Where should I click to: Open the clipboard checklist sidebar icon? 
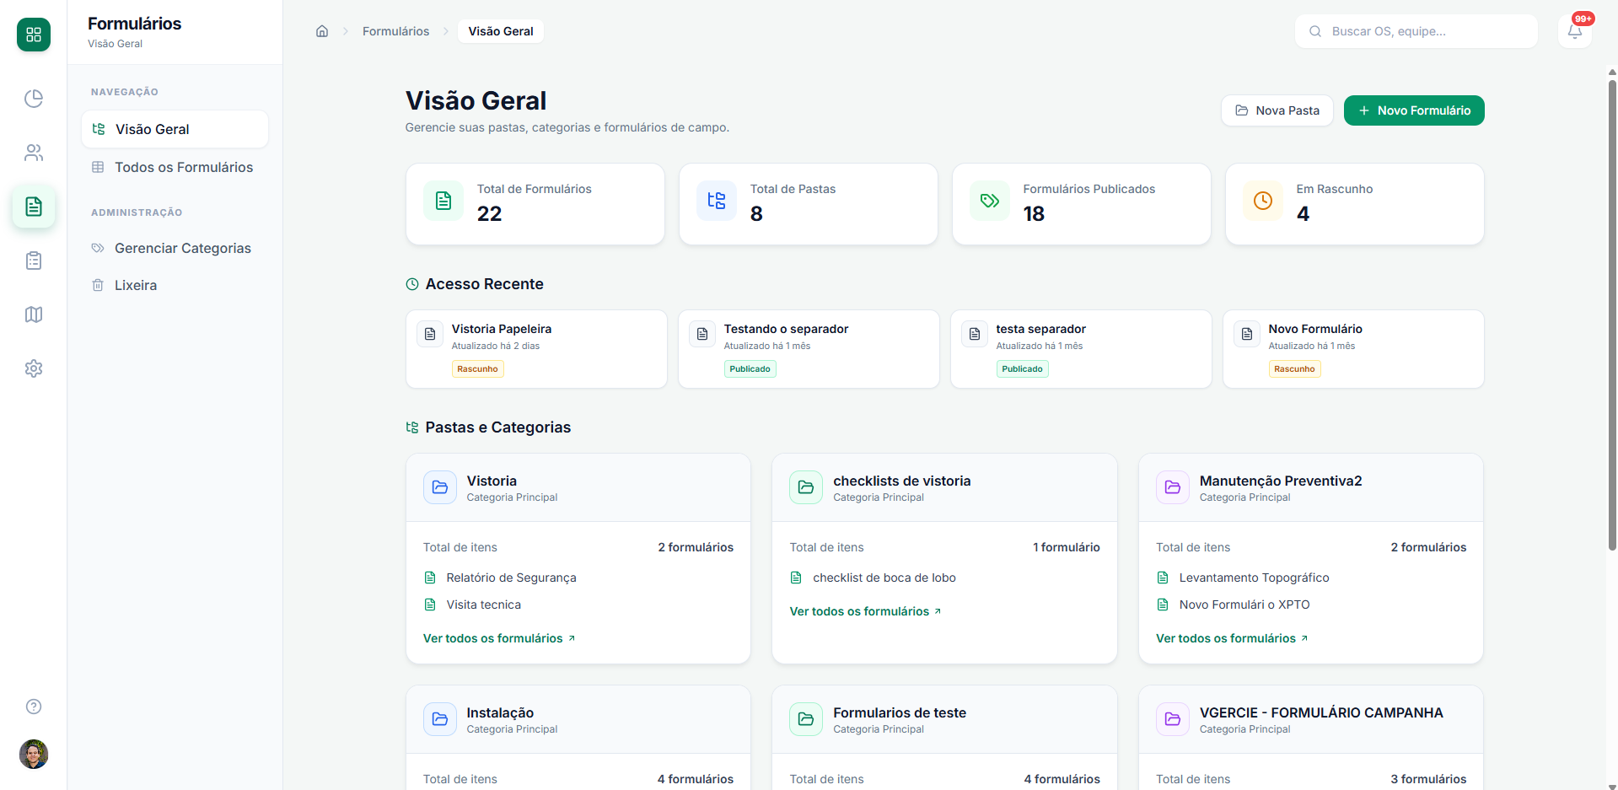34,261
